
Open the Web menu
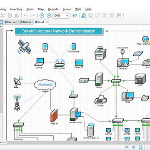[78, 9]
